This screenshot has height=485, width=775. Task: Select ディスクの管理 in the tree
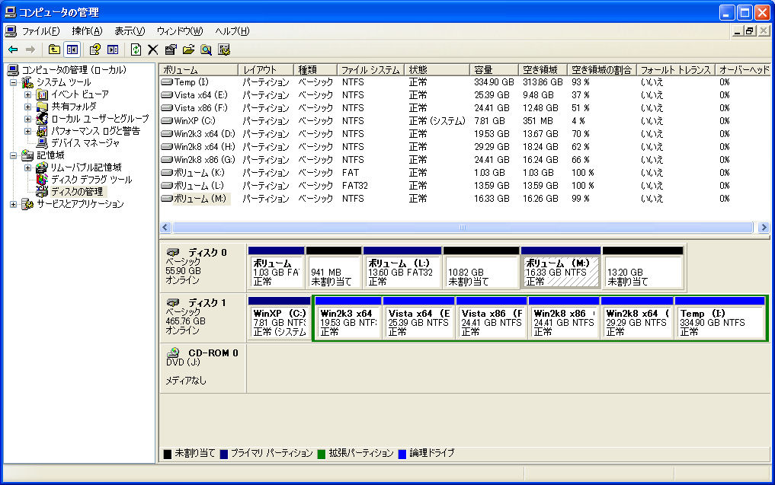77,192
